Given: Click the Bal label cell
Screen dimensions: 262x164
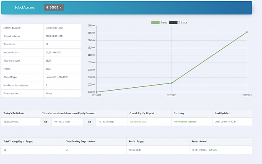Looking at the screenshot, I should [89, 122].
